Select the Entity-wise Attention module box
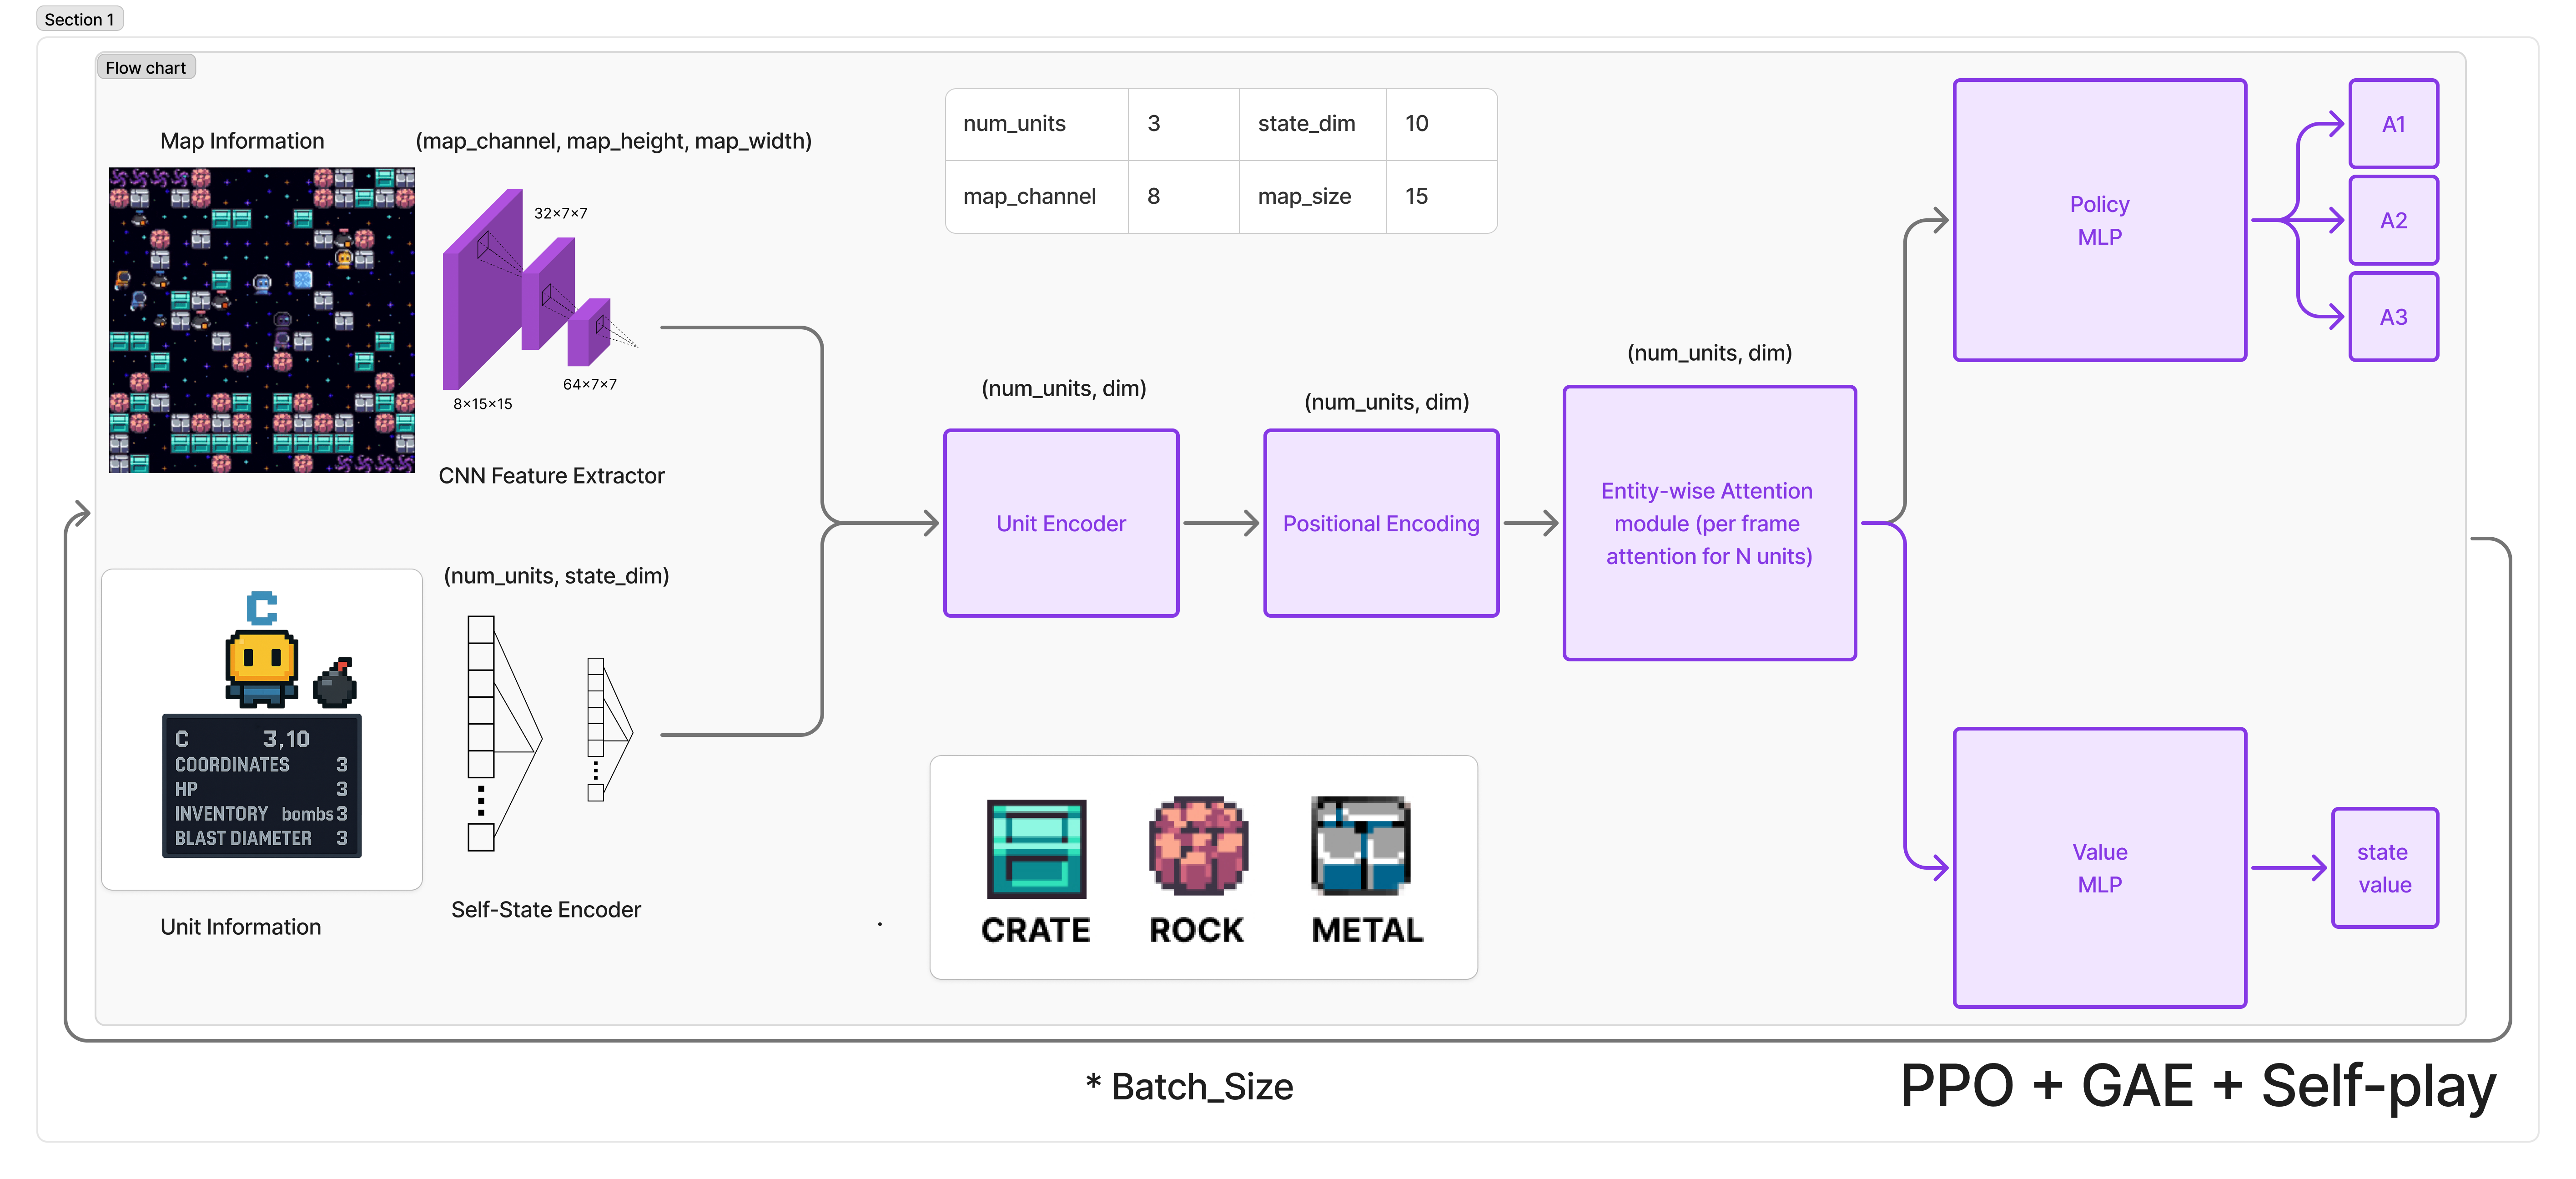 click(x=1709, y=523)
